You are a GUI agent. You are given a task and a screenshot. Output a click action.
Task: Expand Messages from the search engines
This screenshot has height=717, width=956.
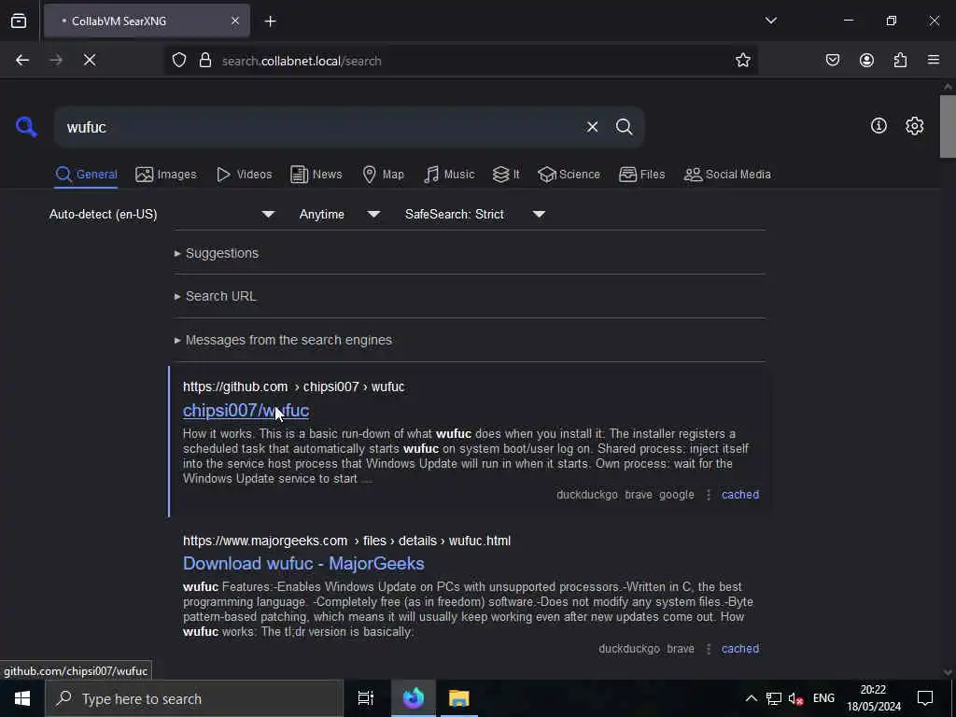(x=283, y=340)
